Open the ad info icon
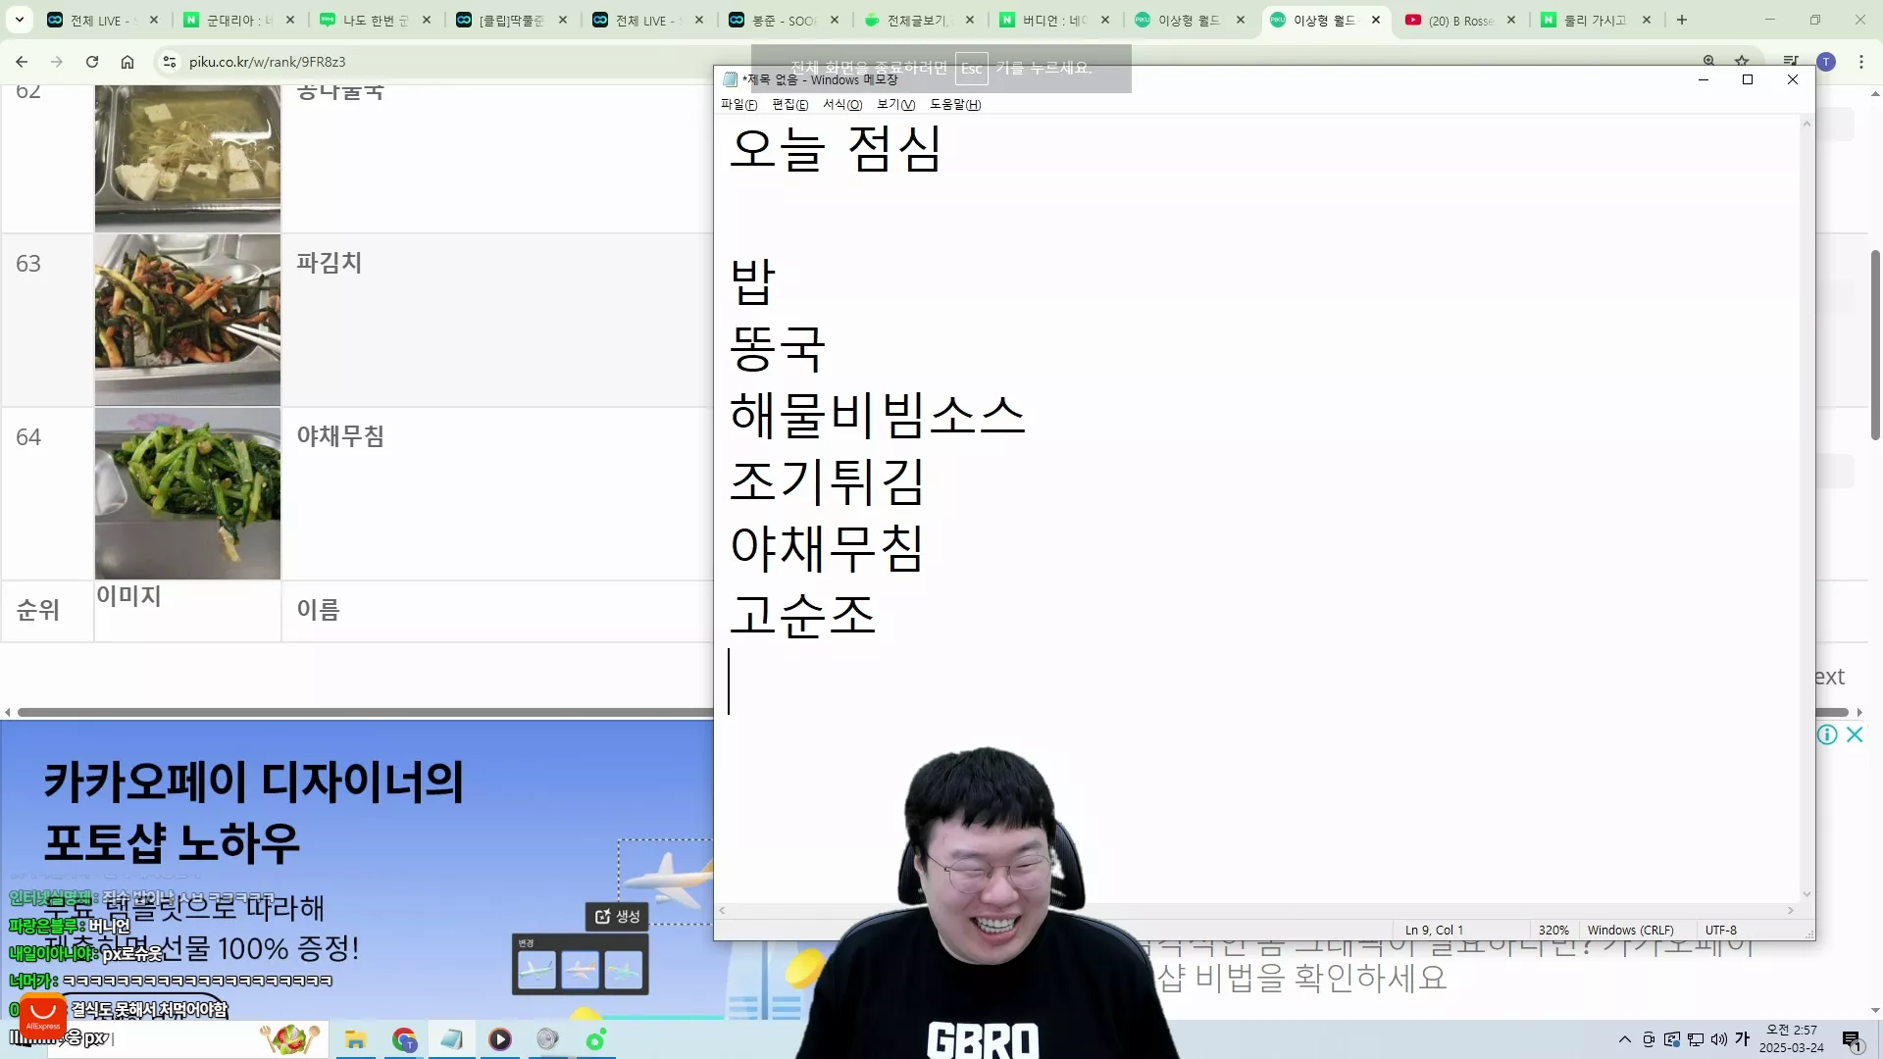This screenshot has width=1883, height=1059. pyautogui.click(x=1826, y=734)
